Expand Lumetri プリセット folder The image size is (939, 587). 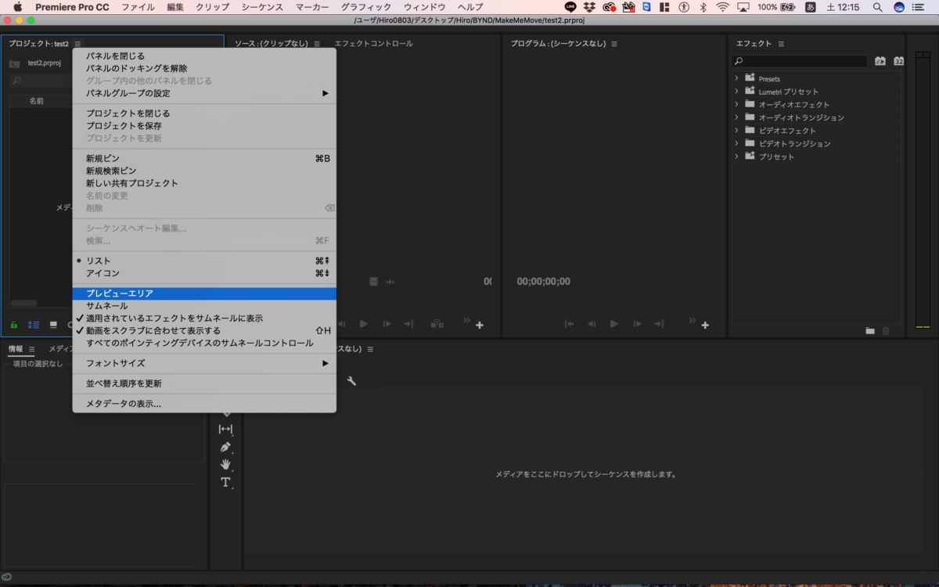[x=736, y=92]
